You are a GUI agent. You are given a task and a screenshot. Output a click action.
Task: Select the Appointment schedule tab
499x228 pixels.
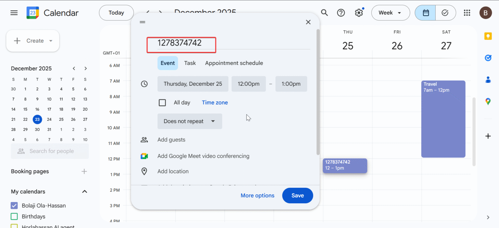[x=234, y=63]
